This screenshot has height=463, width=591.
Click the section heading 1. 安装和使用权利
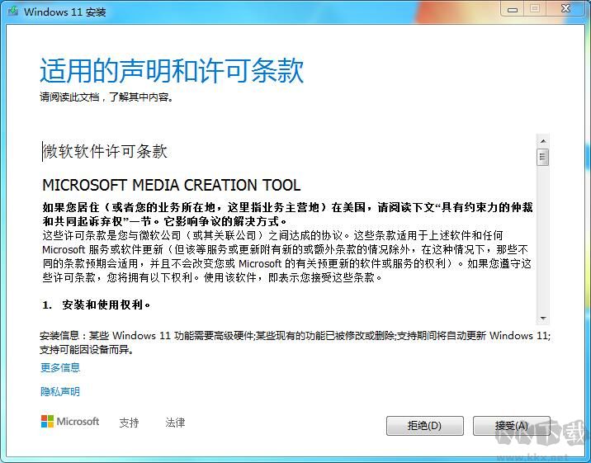(x=97, y=305)
